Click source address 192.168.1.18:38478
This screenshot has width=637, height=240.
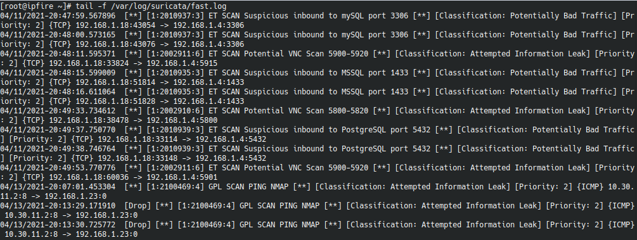[89, 120]
